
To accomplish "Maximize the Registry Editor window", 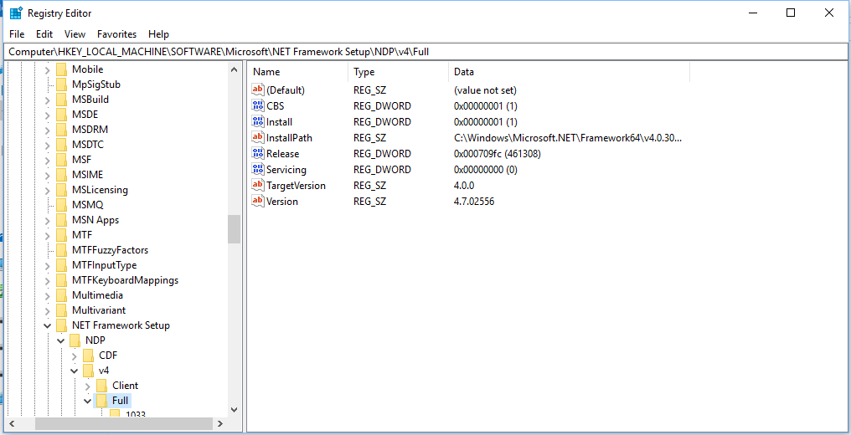I will pos(791,13).
